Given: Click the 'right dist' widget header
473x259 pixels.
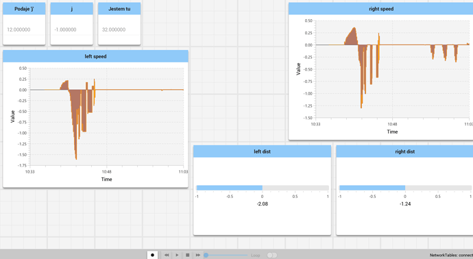Looking at the screenshot, I should (404, 151).
